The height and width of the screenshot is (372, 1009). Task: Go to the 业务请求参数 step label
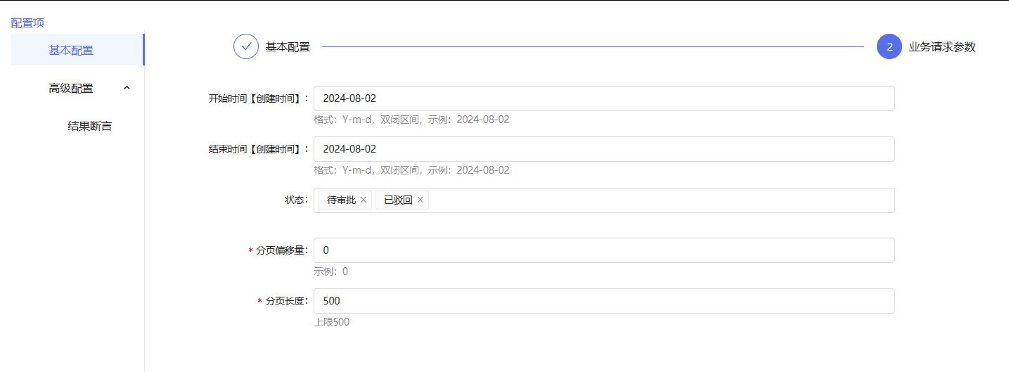(x=941, y=47)
